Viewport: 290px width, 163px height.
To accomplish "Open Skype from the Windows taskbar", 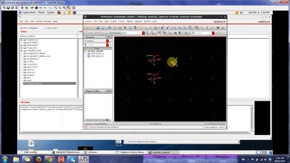I will point(72,159).
